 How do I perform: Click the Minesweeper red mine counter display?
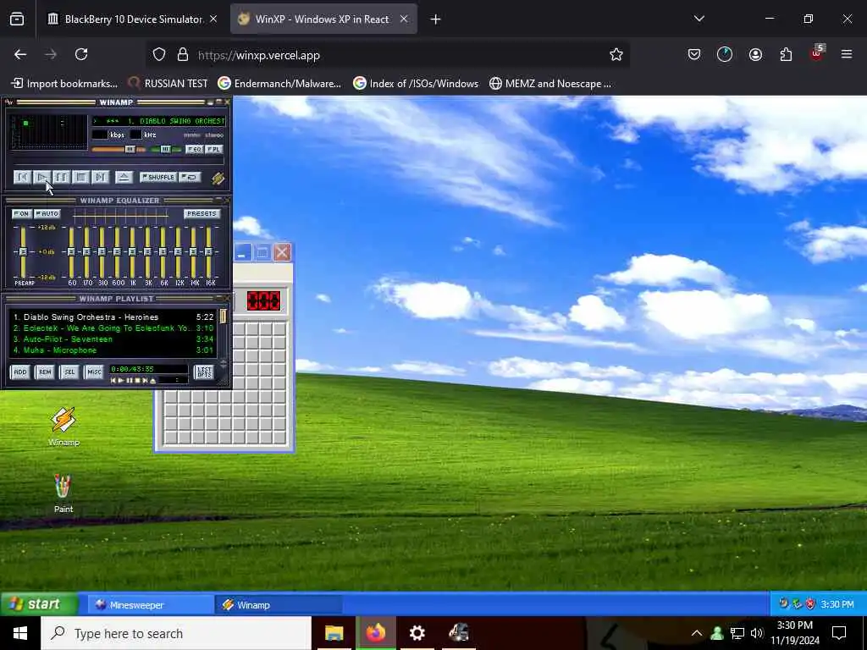coord(264,300)
